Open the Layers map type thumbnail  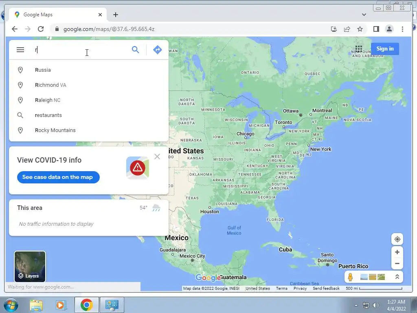(30, 267)
